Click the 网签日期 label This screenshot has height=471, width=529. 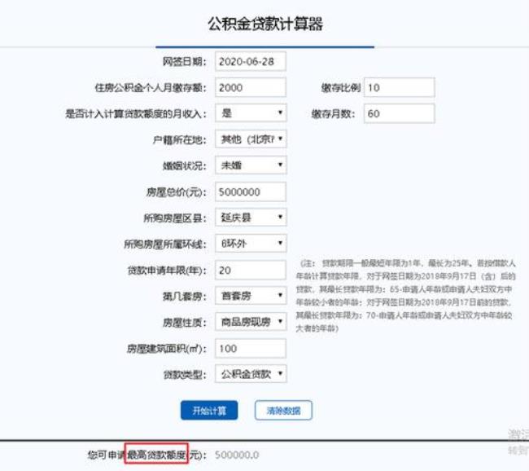(184, 61)
